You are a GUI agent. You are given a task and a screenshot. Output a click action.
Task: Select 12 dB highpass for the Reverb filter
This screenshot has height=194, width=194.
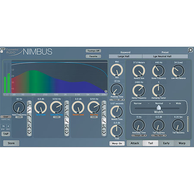point(104,105)
